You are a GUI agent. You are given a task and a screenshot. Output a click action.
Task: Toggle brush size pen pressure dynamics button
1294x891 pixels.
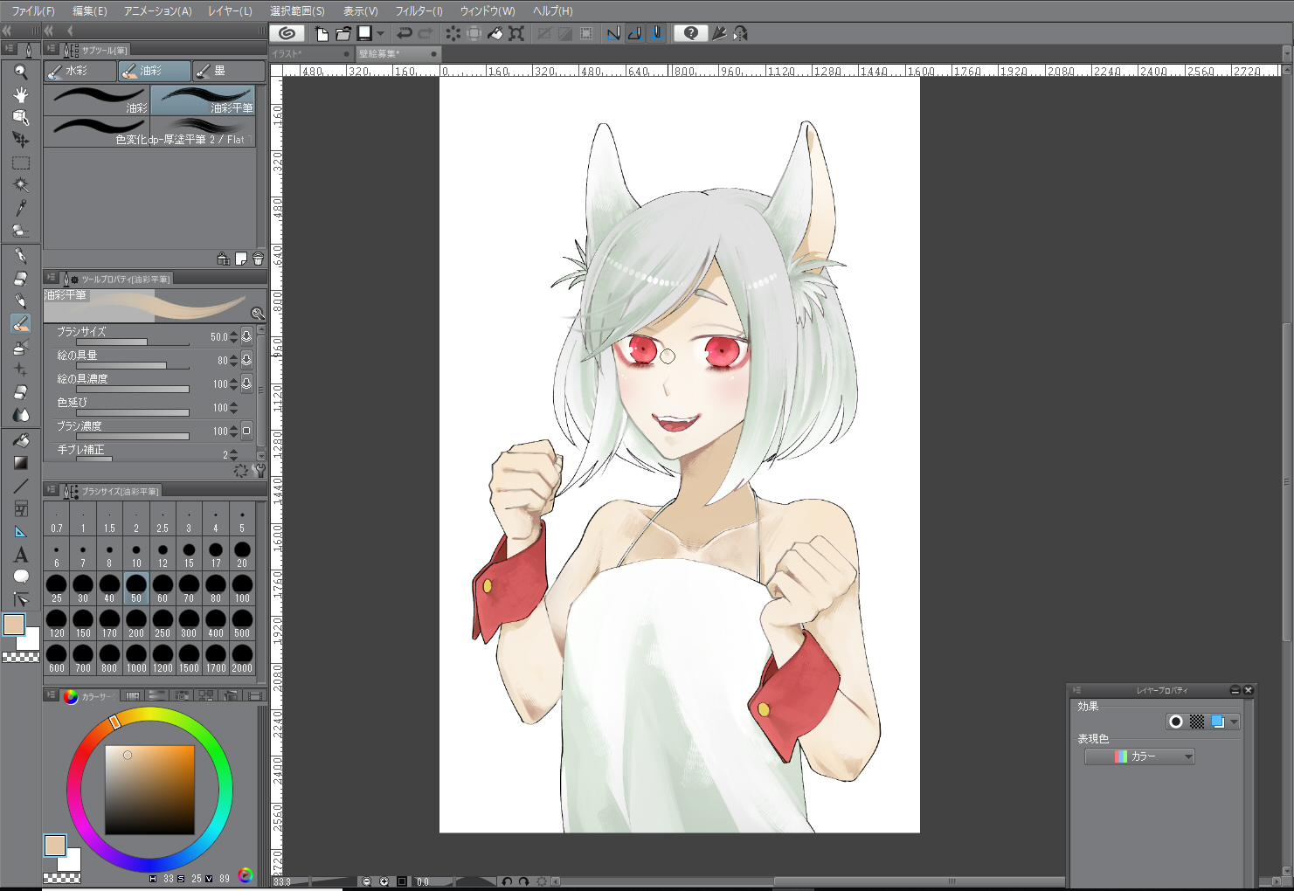coord(246,336)
